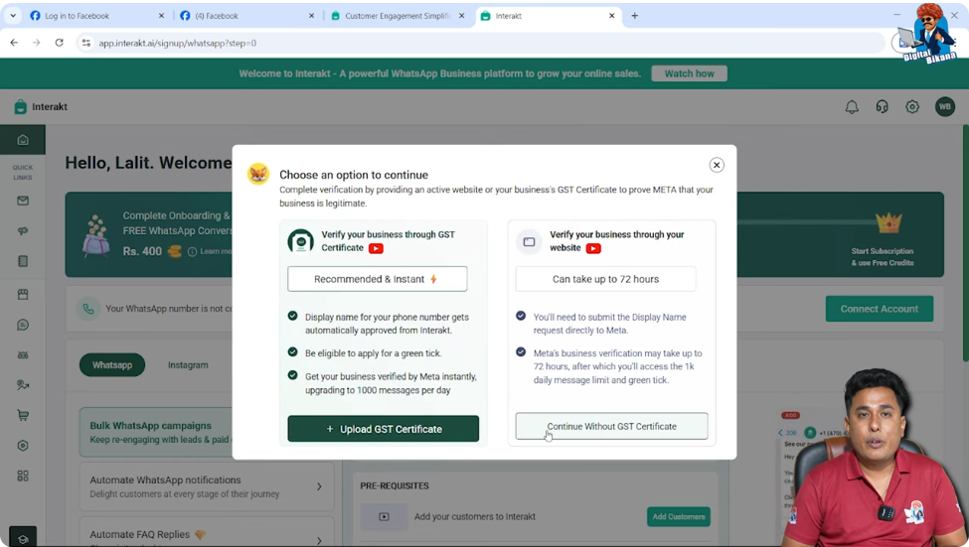Click the Connect Account button

click(x=879, y=309)
